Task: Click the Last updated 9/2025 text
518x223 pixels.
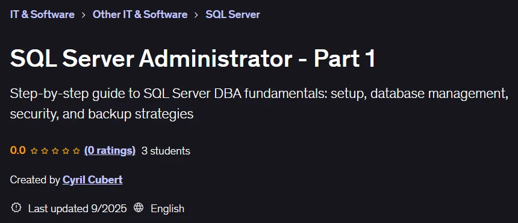Action: 77,209
